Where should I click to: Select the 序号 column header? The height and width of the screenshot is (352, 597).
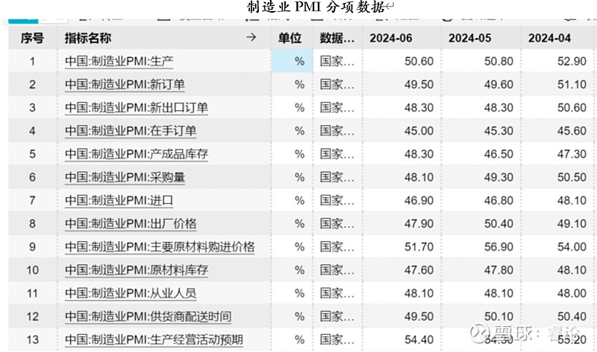(32, 38)
